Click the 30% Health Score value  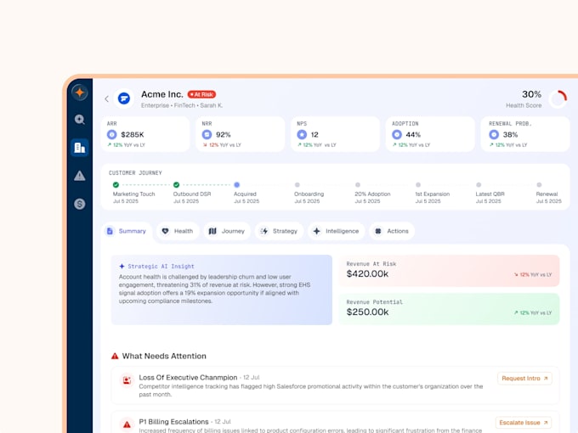[x=531, y=94]
